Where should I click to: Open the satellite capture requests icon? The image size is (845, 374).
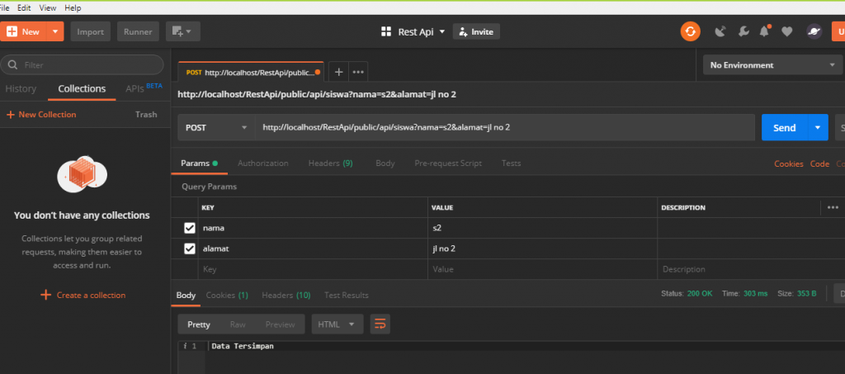(720, 31)
